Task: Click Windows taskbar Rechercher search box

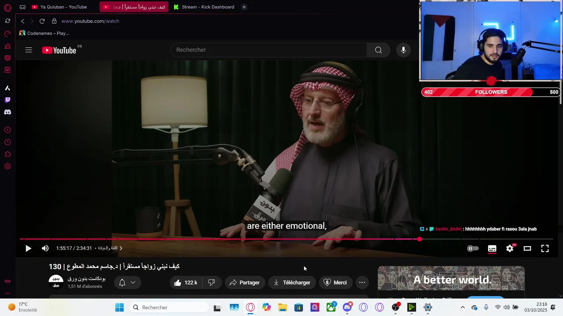Action: coord(169,307)
